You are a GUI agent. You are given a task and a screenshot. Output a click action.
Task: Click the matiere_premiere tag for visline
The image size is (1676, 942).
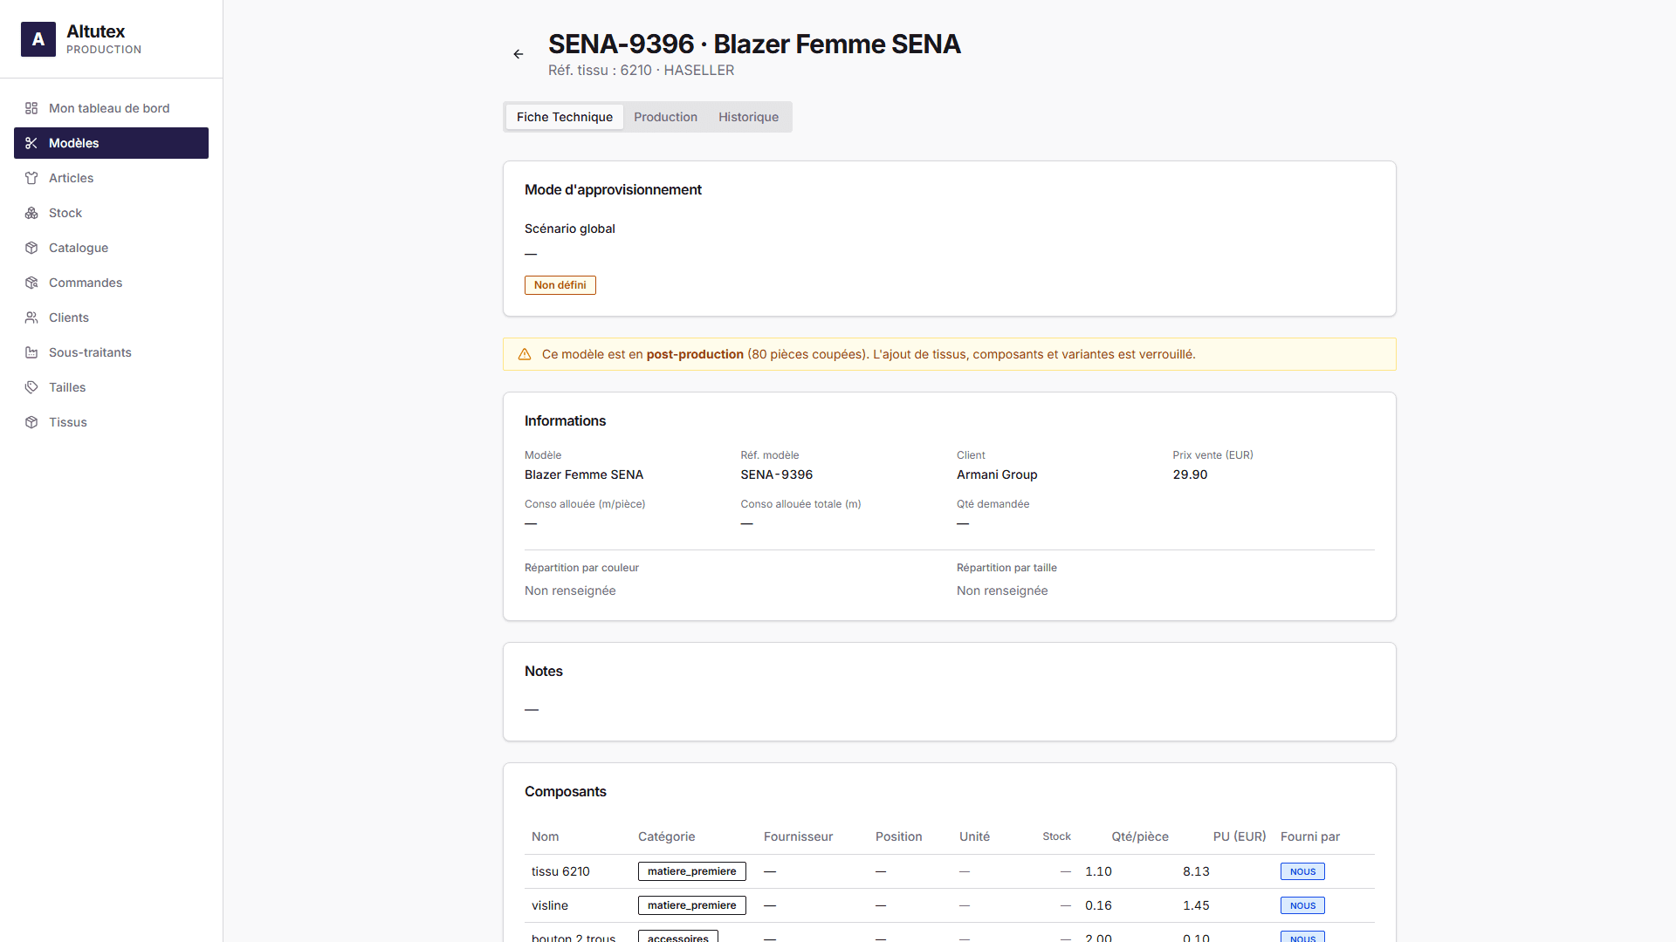click(x=692, y=905)
